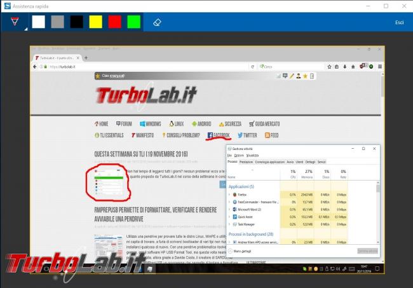
Task: Click Esci to exit annotation mode
Action: tap(399, 22)
